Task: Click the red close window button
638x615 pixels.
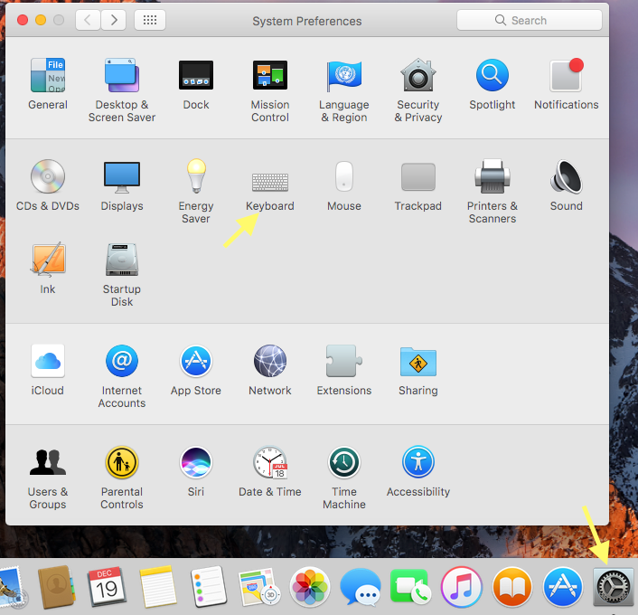Action: [x=23, y=20]
